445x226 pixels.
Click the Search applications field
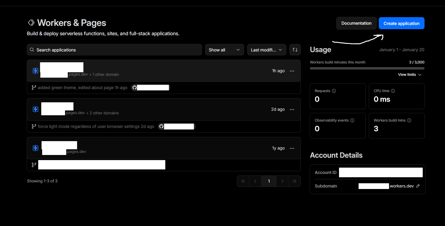tap(114, 50)
